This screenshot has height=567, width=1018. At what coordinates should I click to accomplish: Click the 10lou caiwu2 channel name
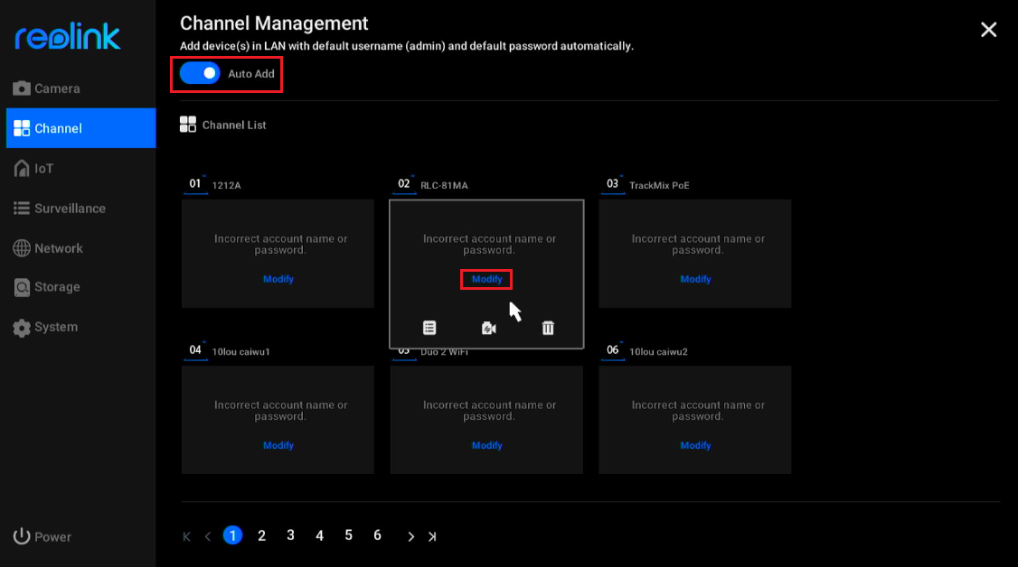658,352
